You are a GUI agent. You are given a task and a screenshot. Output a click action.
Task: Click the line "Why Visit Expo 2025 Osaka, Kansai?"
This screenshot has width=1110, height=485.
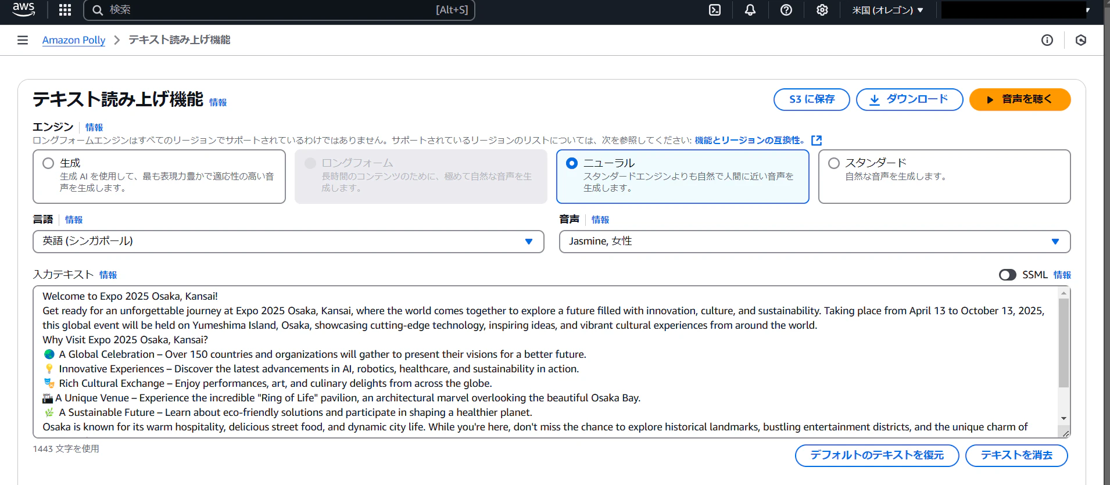coord(125,340)
